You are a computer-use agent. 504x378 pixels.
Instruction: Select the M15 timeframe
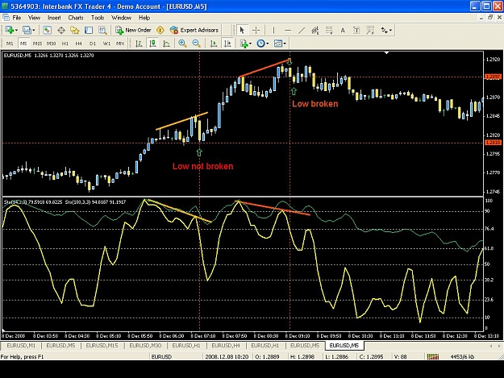(x=37, y=44)
